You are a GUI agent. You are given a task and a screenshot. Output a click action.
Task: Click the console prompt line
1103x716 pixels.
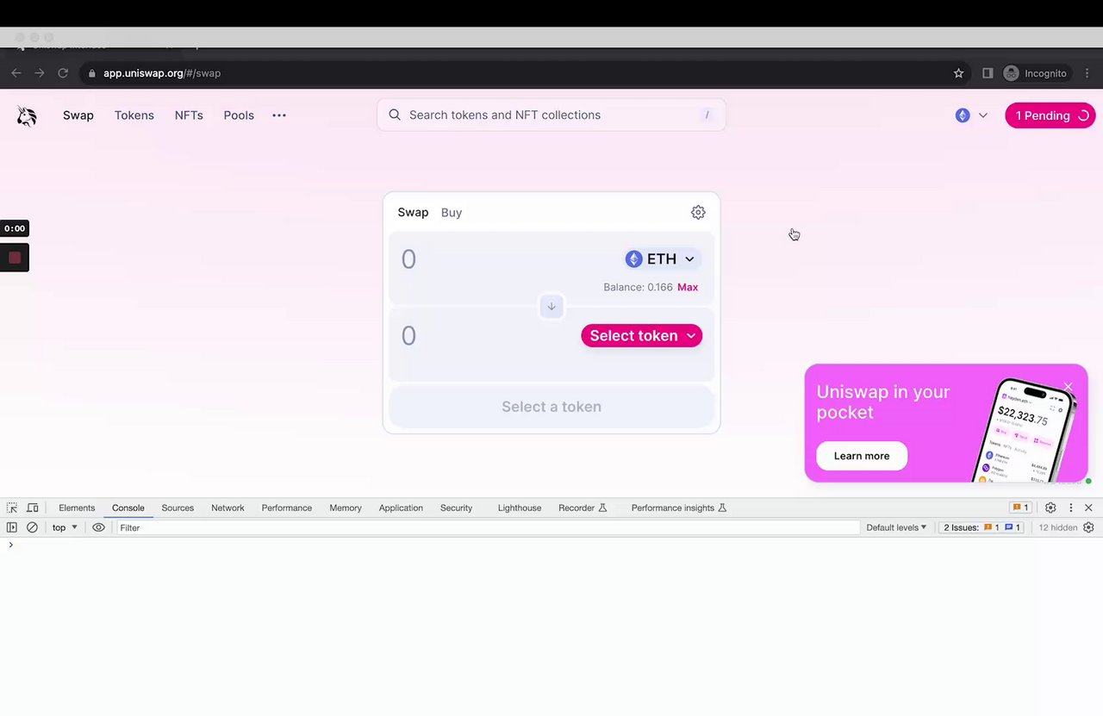tap(551, 545)
